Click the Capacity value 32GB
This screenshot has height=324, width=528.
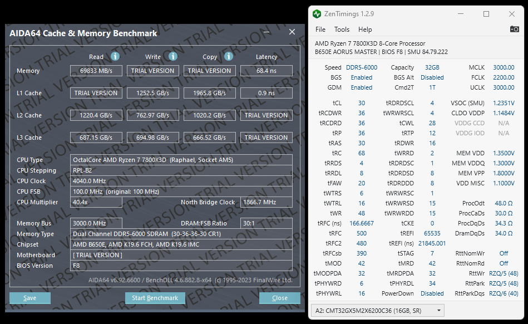click(x=432, y=67)
